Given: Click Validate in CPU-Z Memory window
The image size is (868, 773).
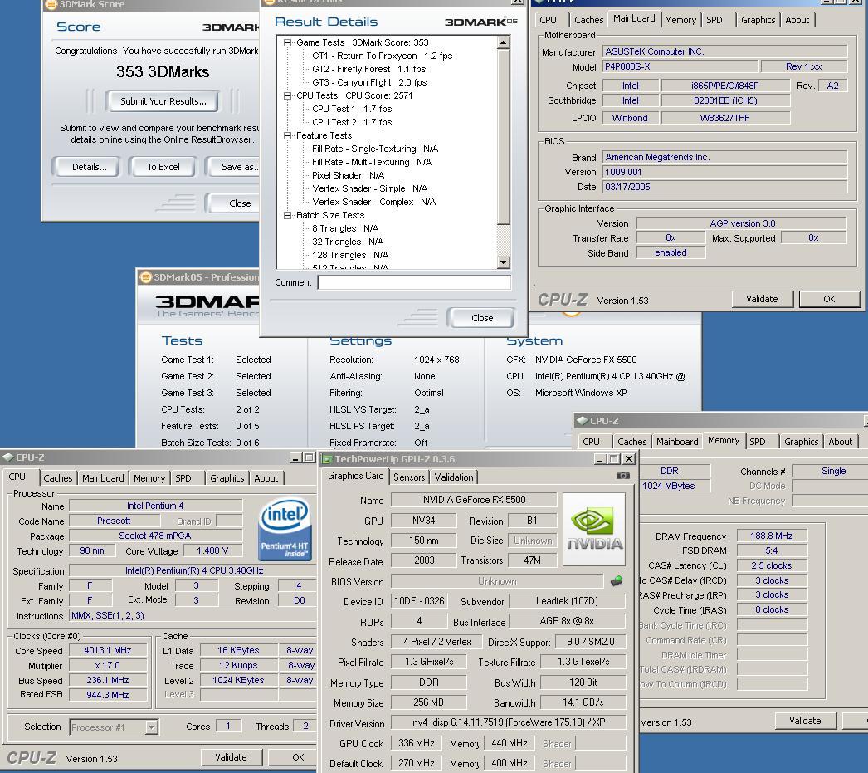Looking at the screenshot, I should (x=805, y=721).
